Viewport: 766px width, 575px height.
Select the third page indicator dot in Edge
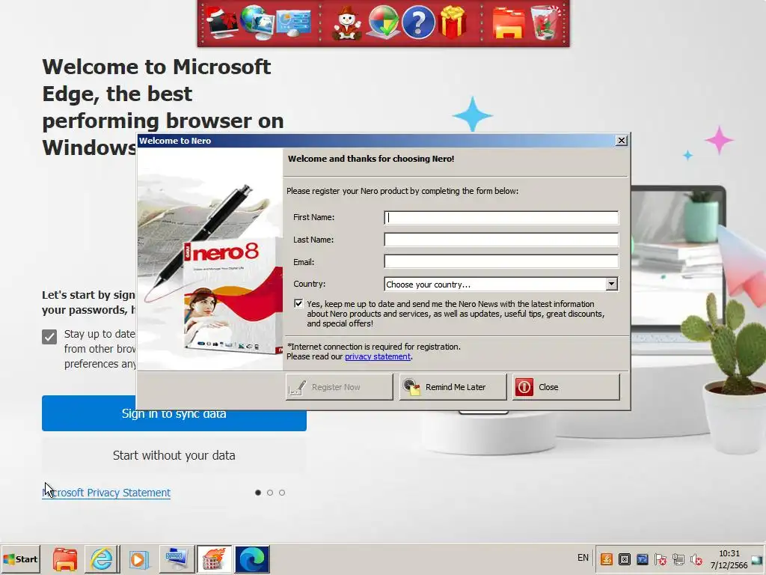coord(282,493)
